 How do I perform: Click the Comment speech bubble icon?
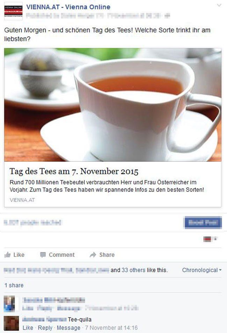(43, 255)
